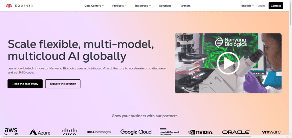Click the Equinix logo in header
Image resolution: width=292 pixels, height=138 pixels.
click(20, 6)
